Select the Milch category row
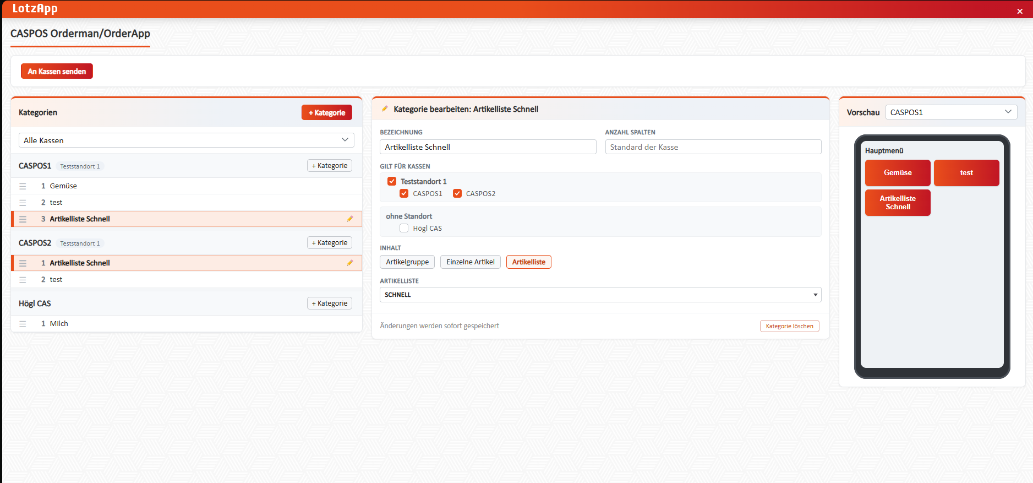1033x483 pixels. [x=187, y=324]
